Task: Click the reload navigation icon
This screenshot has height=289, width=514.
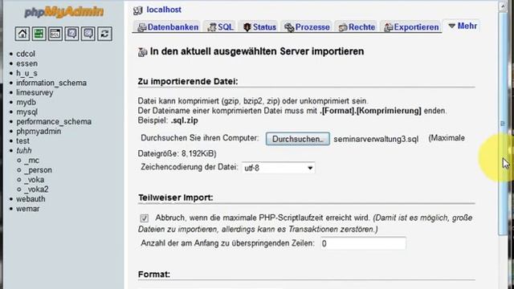Action: [104, 34]
